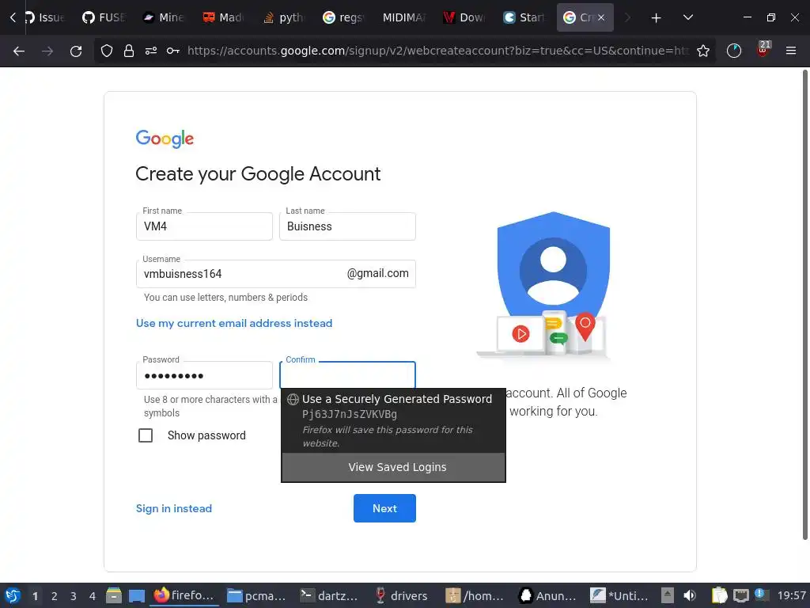Image resolution: width=810 pixels, height=608 pixels.
Task: Focus the First name field
Action: click(204, 226)
